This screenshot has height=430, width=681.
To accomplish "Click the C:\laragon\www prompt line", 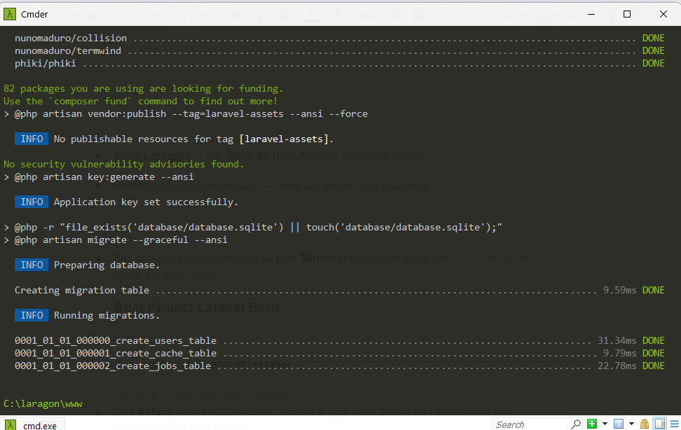I will [42, 404].
